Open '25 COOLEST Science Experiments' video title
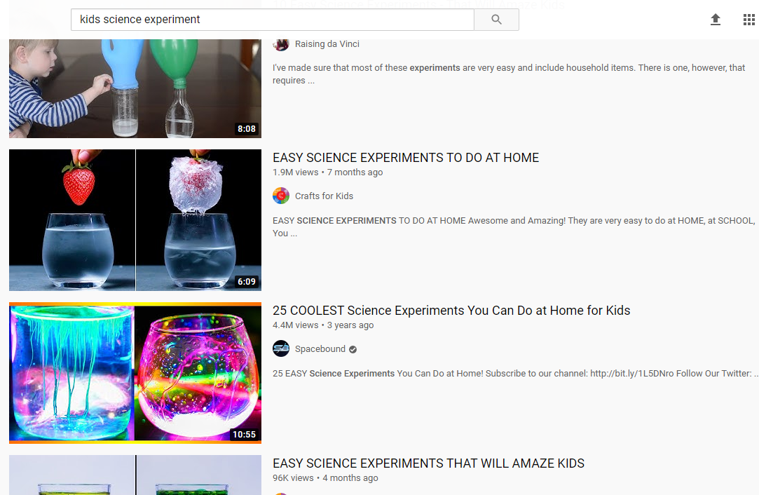The width and height of the screenshot is (759, 495). [x=451, y=311]
